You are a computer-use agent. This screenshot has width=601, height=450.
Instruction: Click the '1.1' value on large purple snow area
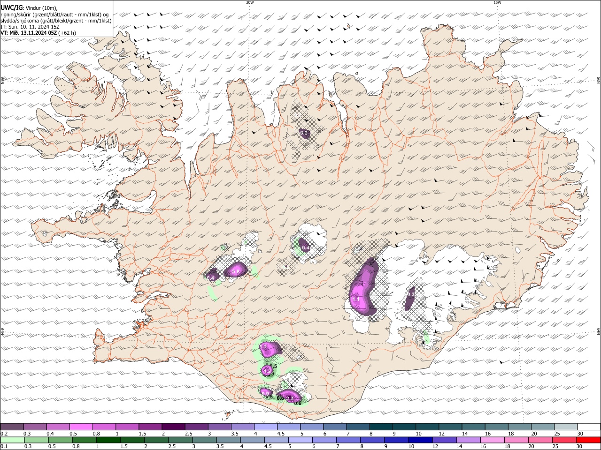(x=355, y=299)
